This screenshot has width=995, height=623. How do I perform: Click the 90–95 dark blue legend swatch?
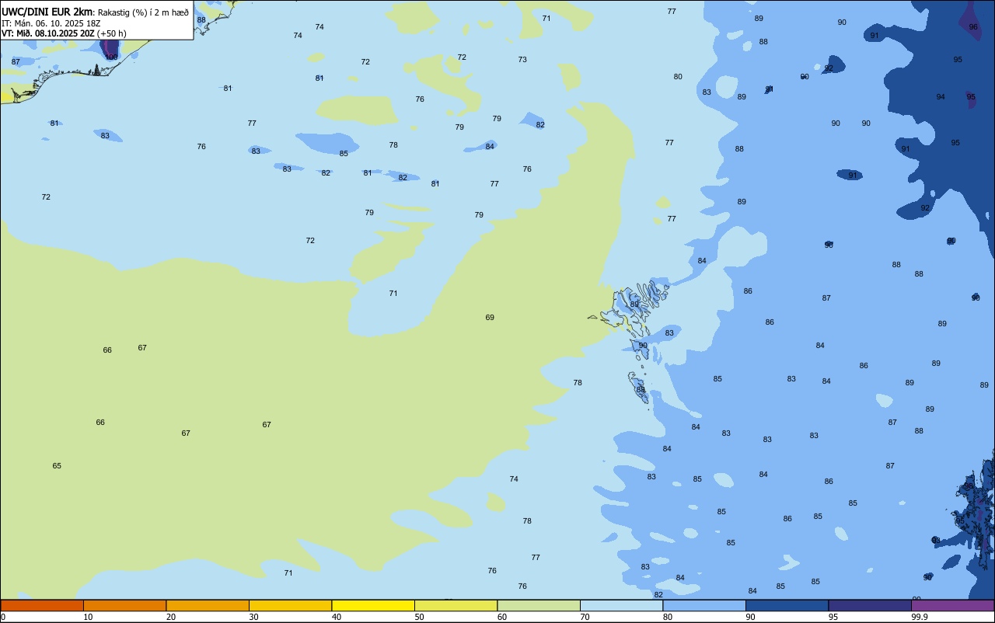click(x=787, y=605)
